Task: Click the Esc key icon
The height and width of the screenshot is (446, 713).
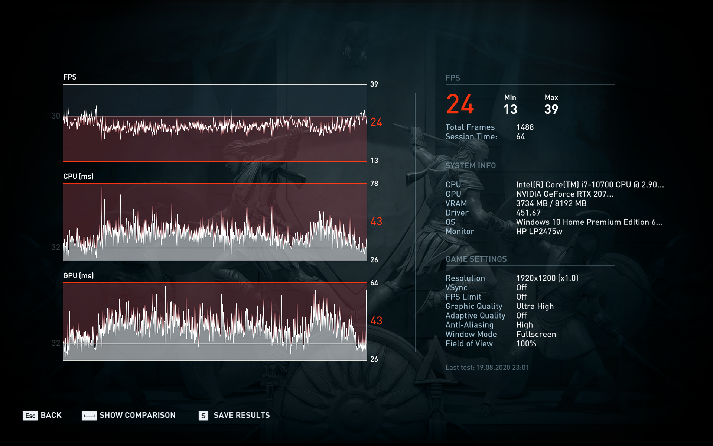Action: (x=30, y=416)
